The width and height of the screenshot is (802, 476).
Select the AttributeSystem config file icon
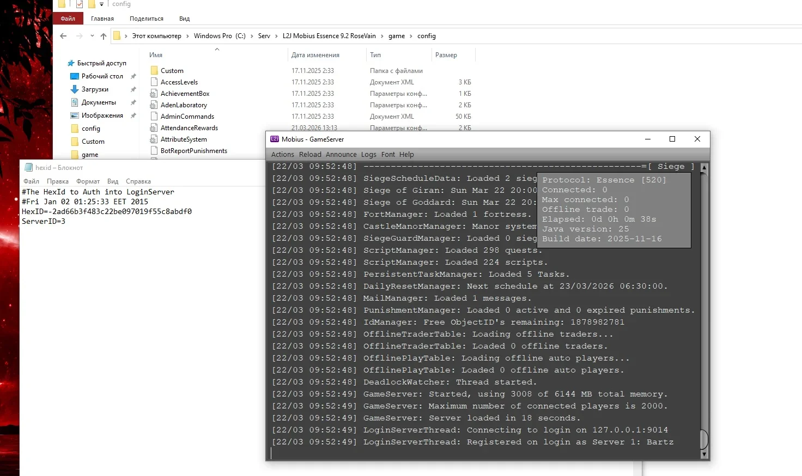pyautogui.click(x=154, y=139)
